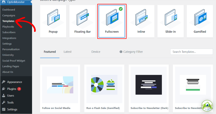The image size is (216, 114).
Task: Go to the Templates menu item
Action: point(8,21)
